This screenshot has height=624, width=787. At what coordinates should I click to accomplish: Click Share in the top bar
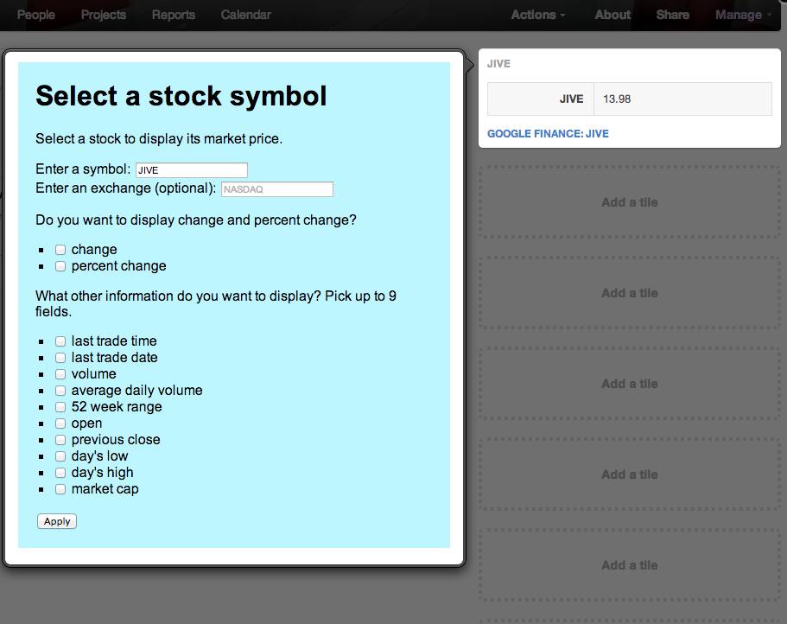[672, 15]
